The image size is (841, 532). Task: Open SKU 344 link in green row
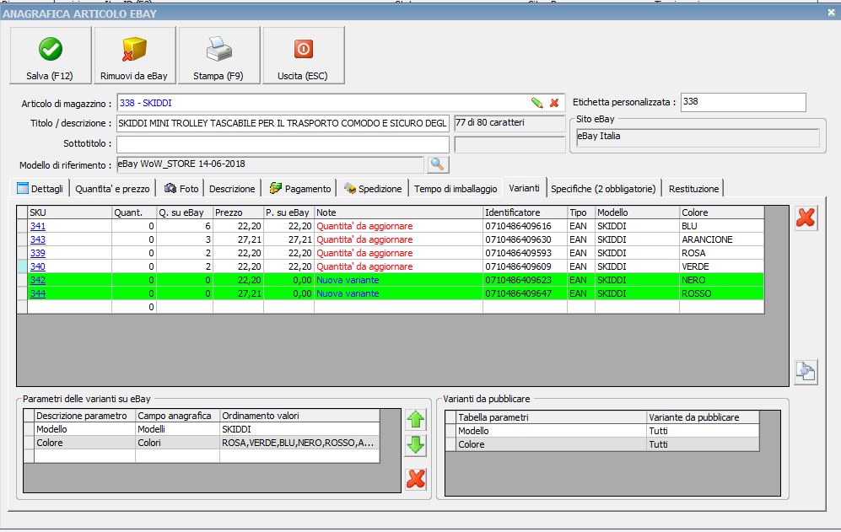click(x=37, y=293)
